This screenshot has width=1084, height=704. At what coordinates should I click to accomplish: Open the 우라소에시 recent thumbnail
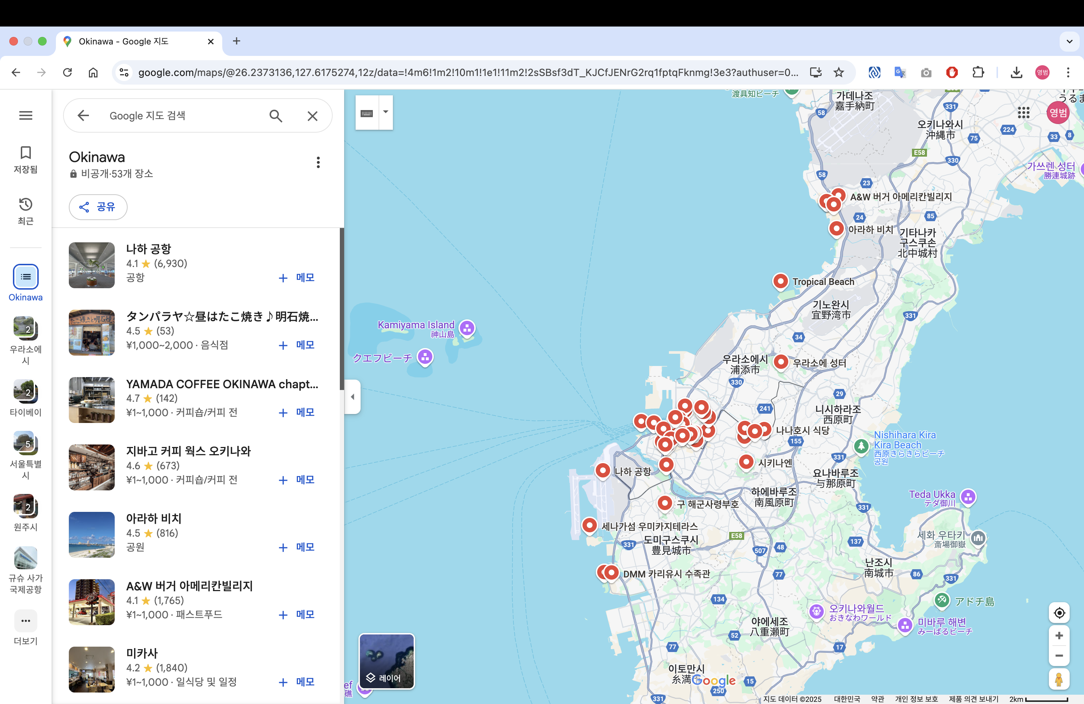[25, 328]
